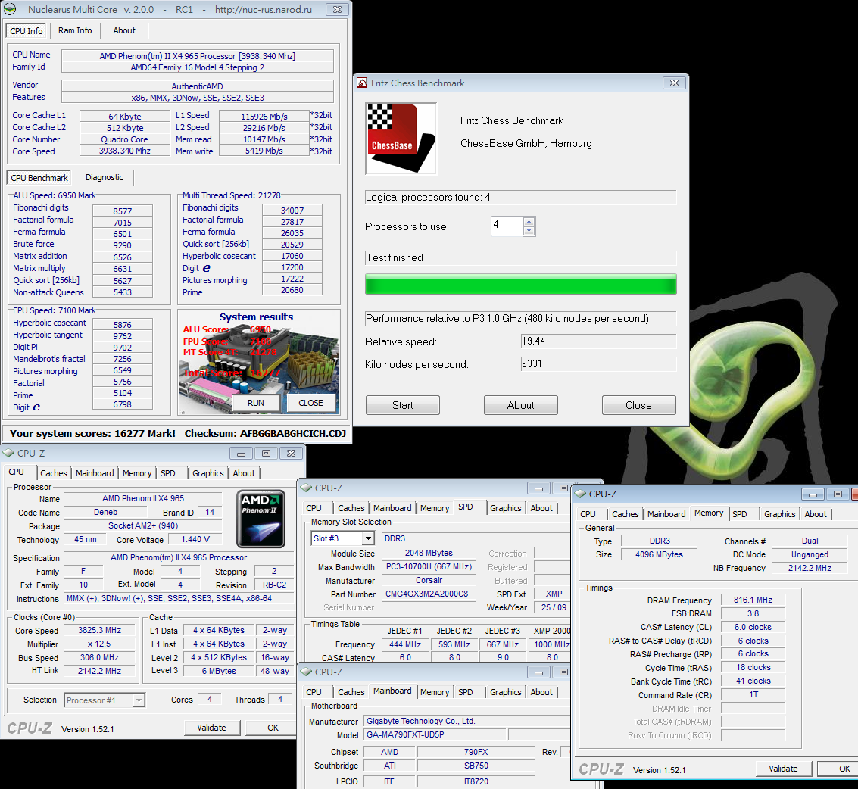Open the Diagnostic tab in Nuclearus
The image size is (858, 789).
click(x=104, y=177)
